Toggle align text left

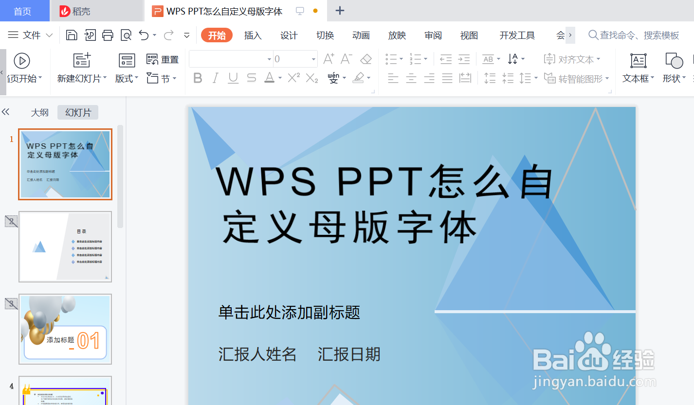pyautogui.click(x=393, y=78)
